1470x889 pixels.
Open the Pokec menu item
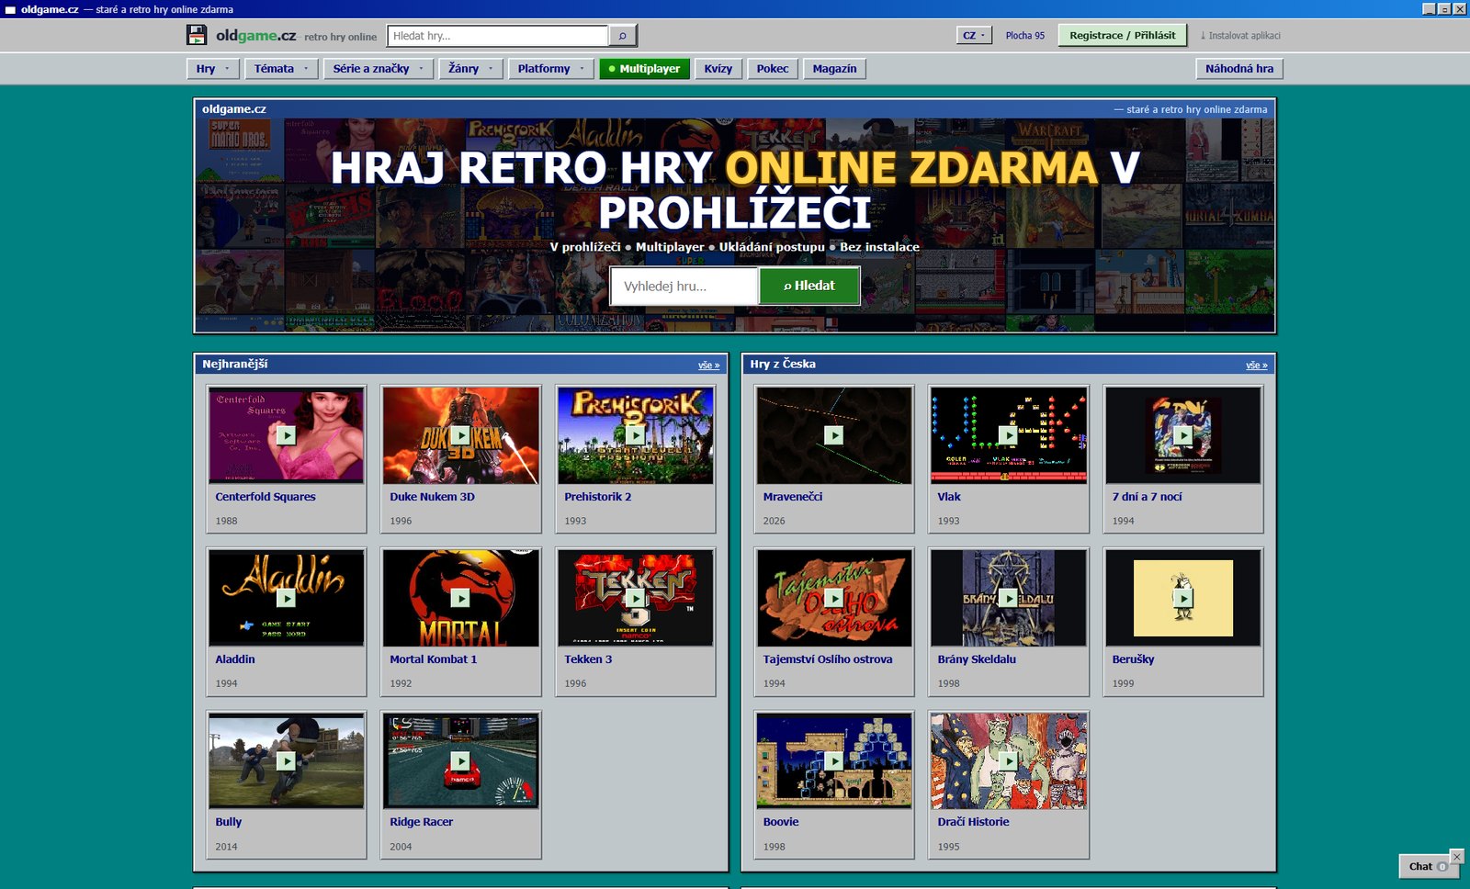(x=773, y=69)
